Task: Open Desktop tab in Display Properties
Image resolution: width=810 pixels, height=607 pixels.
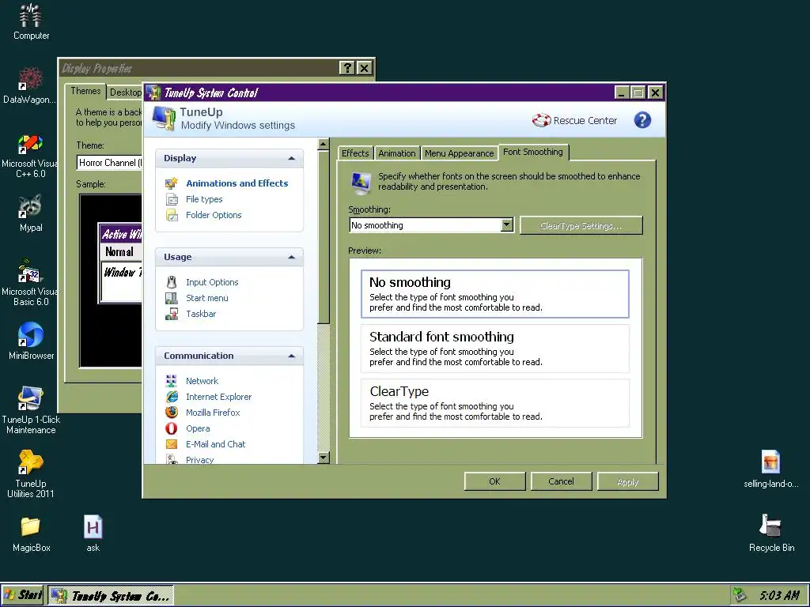Action: pos(126,92)
